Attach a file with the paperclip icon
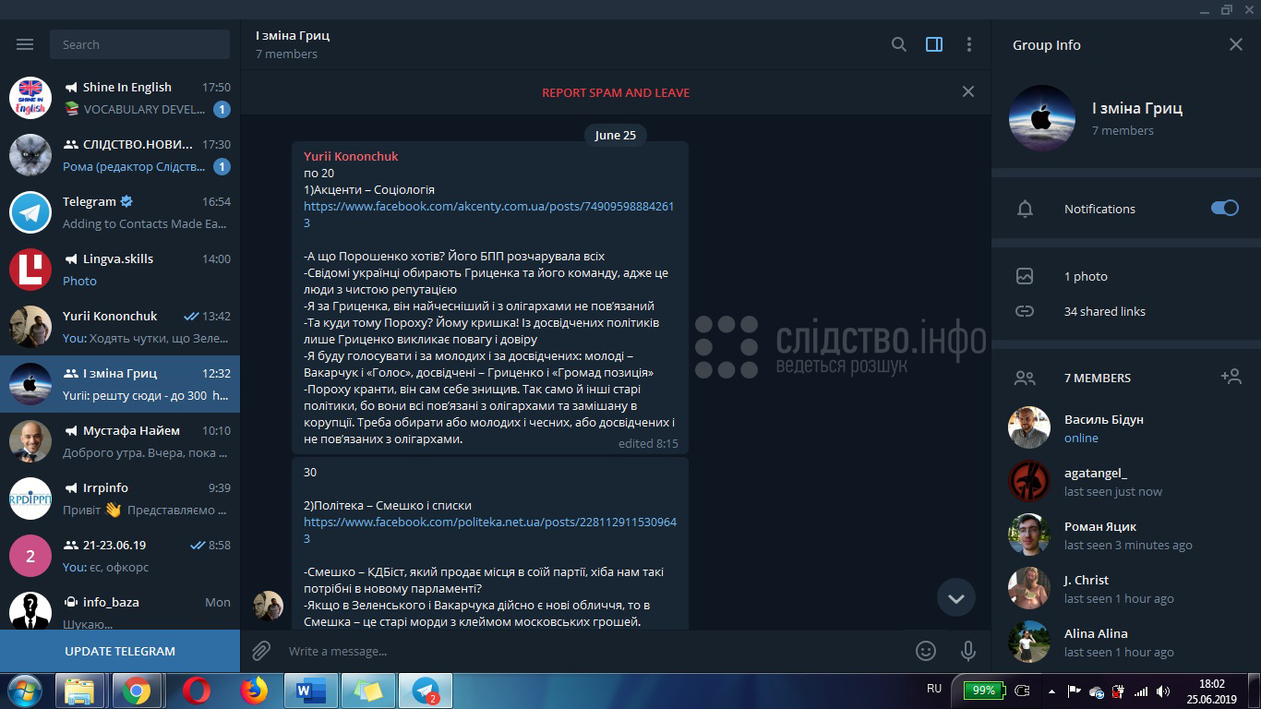1261x709 pixels. click(261, 651)
